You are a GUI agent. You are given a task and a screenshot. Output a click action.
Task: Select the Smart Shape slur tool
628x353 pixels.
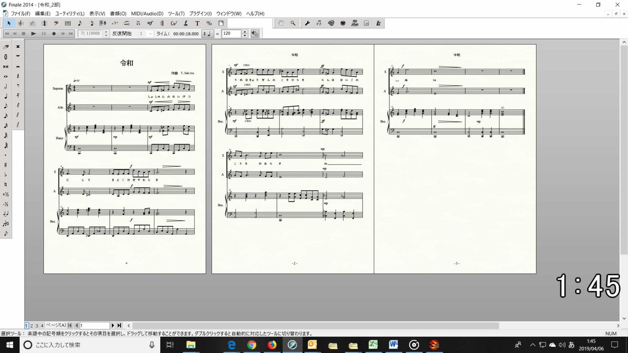(x=126, y=23)
